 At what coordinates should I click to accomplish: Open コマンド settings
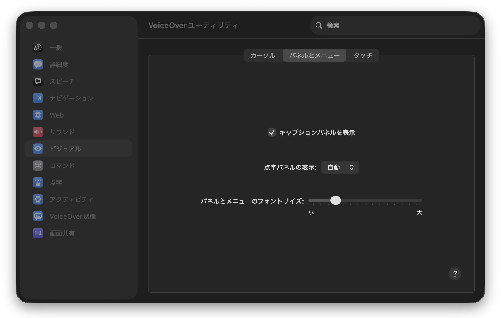[62, 166]
